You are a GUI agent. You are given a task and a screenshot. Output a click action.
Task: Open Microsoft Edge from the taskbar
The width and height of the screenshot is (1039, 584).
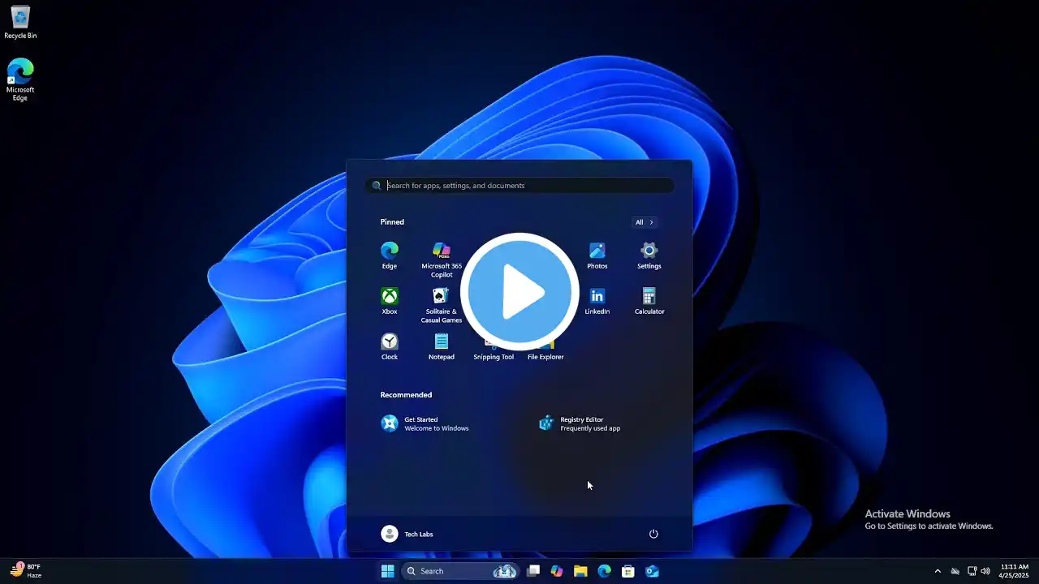[x=604, y=571]
